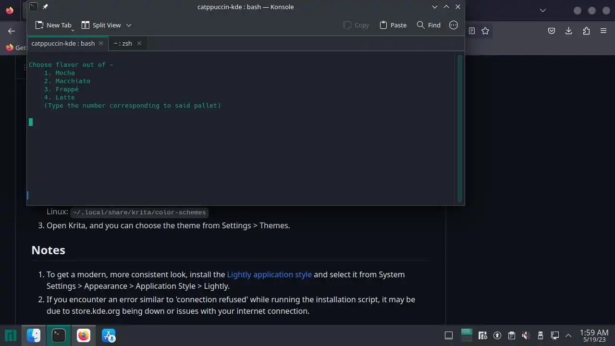Toggle the pin on all desktops icon
This screenshot has width=615, height=346.
(x=45, y=7)
